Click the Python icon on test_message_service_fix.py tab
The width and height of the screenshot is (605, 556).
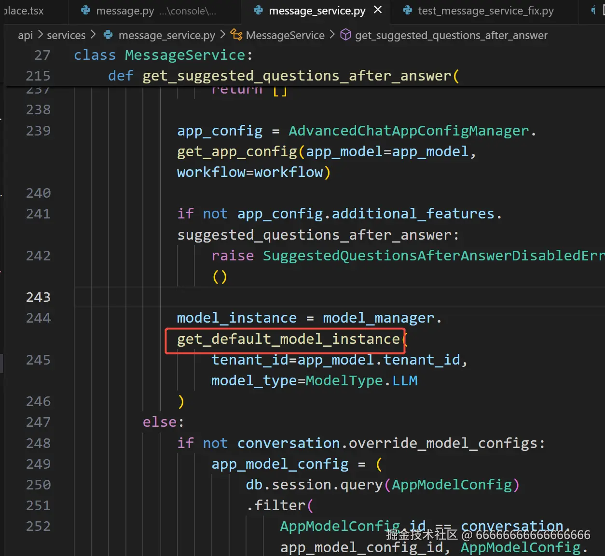pos(408,10)
